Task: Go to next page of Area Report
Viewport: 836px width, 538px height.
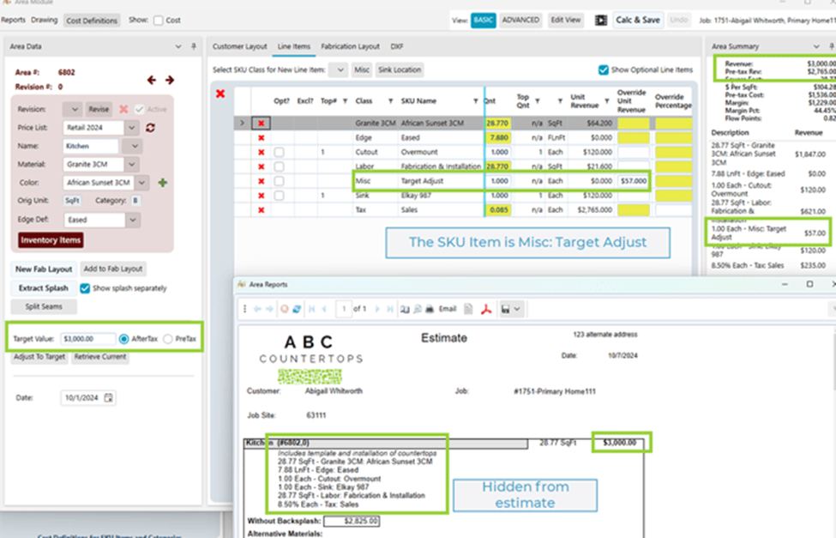Action: coord(377,309)
